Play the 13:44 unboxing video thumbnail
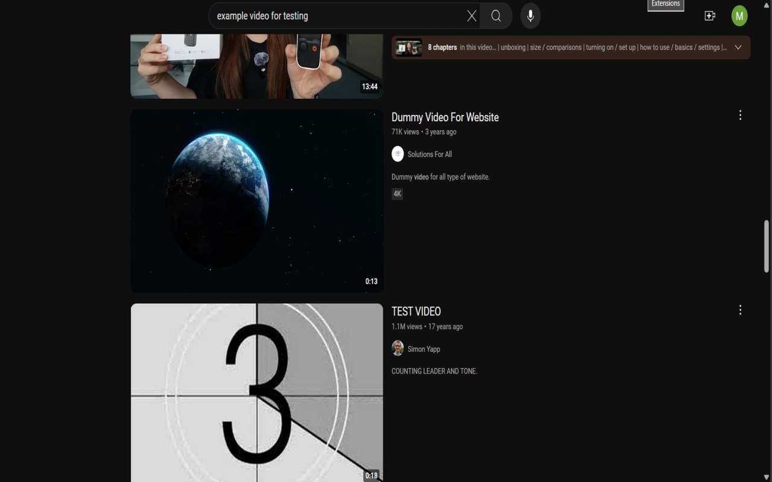Viewport: 772px width, 482px height. pyautogui.click(x=257, y=66)
